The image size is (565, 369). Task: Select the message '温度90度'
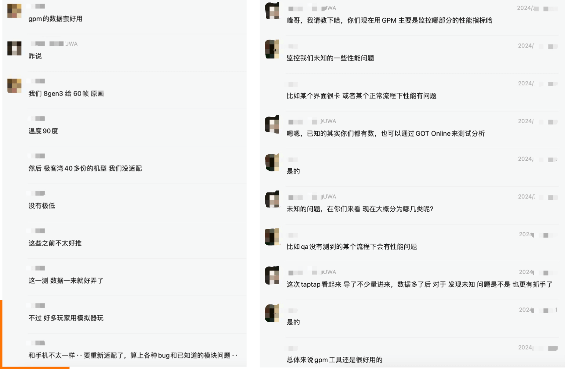pyautogui.click(x=43, y=131)
